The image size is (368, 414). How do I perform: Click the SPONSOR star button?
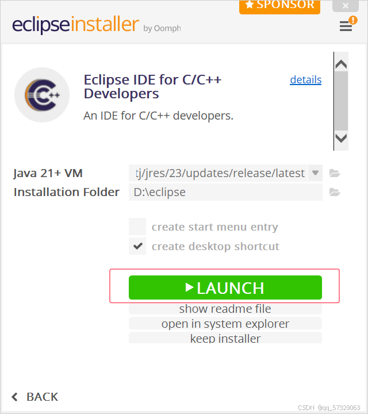pyautogui.click(x=279, y=6)
